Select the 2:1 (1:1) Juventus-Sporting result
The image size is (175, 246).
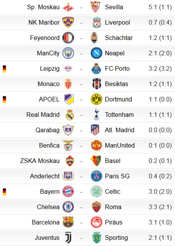160,238
